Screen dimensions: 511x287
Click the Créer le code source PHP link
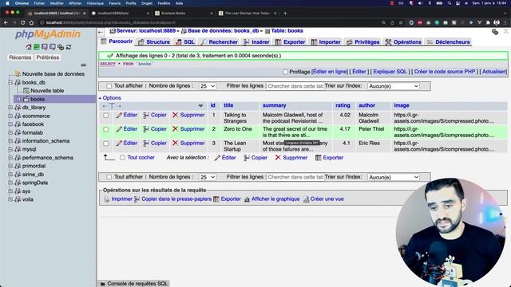pos(445,72)
